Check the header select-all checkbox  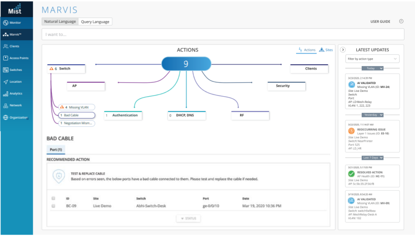[x=53, y=198]
